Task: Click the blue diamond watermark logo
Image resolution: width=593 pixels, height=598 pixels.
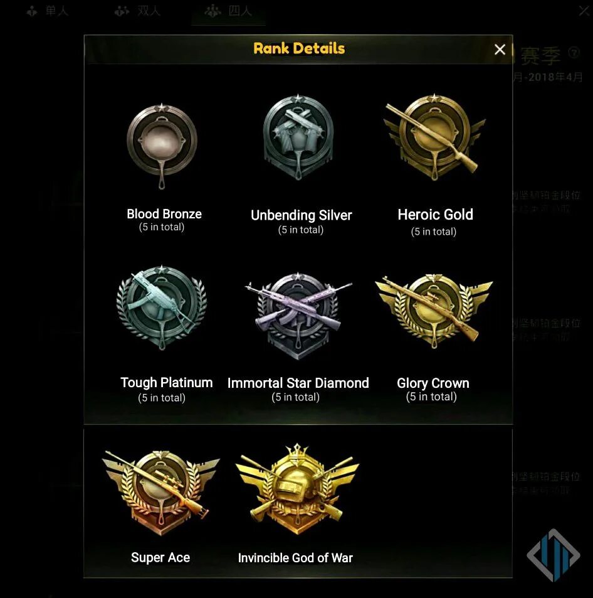Action: coord(554,555)
